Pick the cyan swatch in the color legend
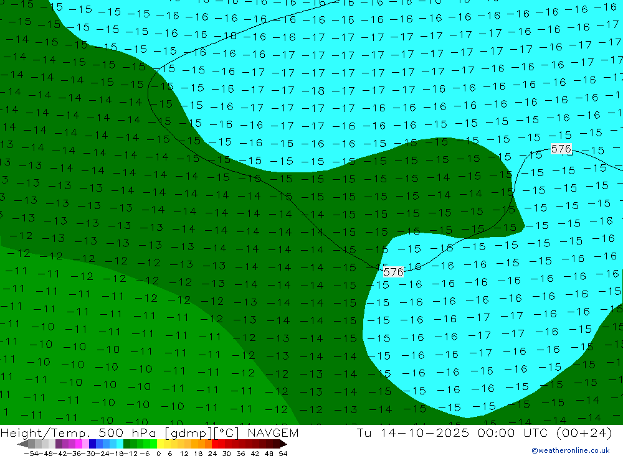 [x=120, y=444]
